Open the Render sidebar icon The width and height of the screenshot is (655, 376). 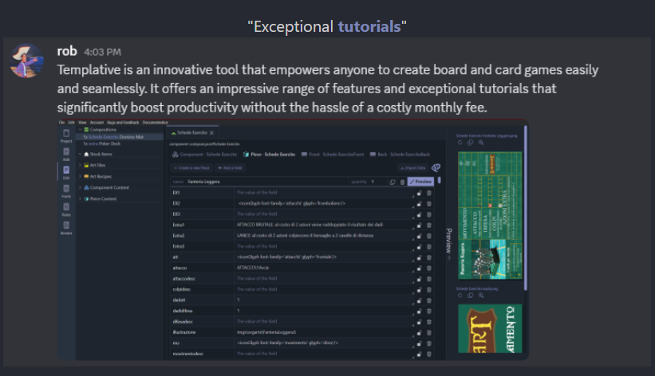tap(66, 227)
